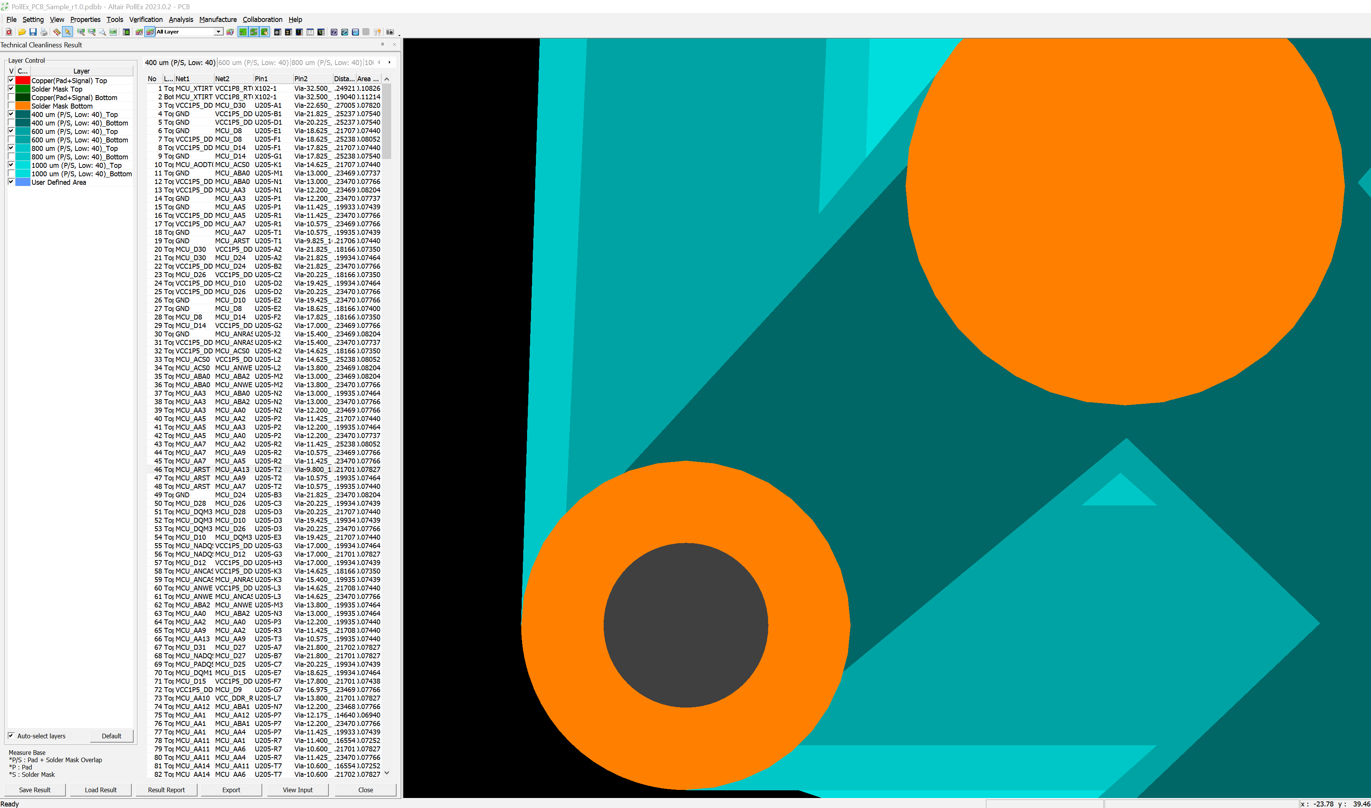Switch to 600 um (P/S, Low: 40) tab
The height and width of the screenshot is (808, 1371).
[253, 63]
